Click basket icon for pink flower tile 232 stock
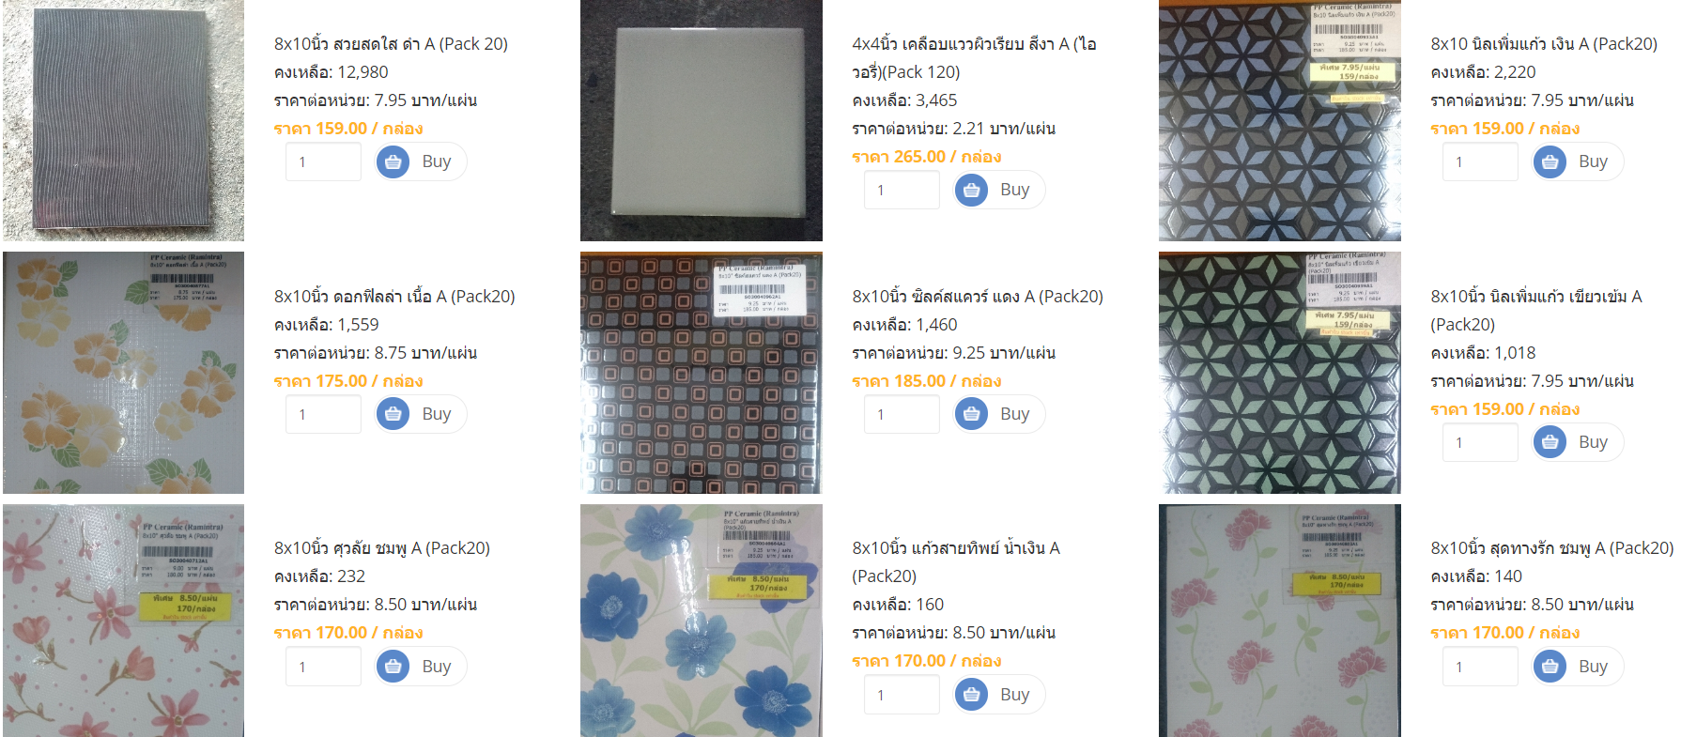This screenshot has height=737, width=1681. [393, 667]
